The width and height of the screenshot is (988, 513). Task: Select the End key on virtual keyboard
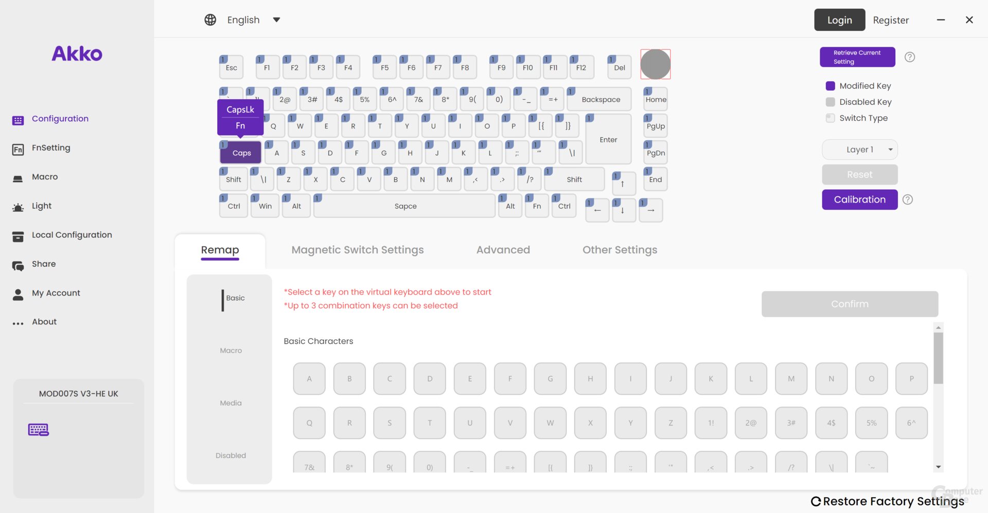(656, 179)
